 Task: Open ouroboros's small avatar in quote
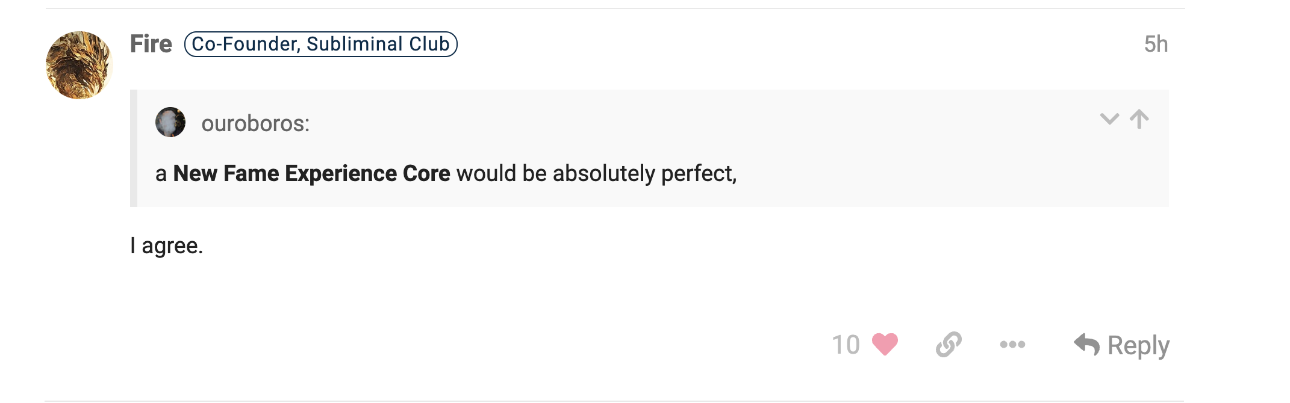tap(170, 122)
